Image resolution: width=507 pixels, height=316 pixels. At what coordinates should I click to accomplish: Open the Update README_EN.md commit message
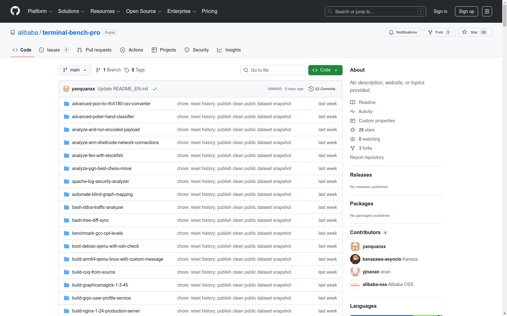(123, 89)
